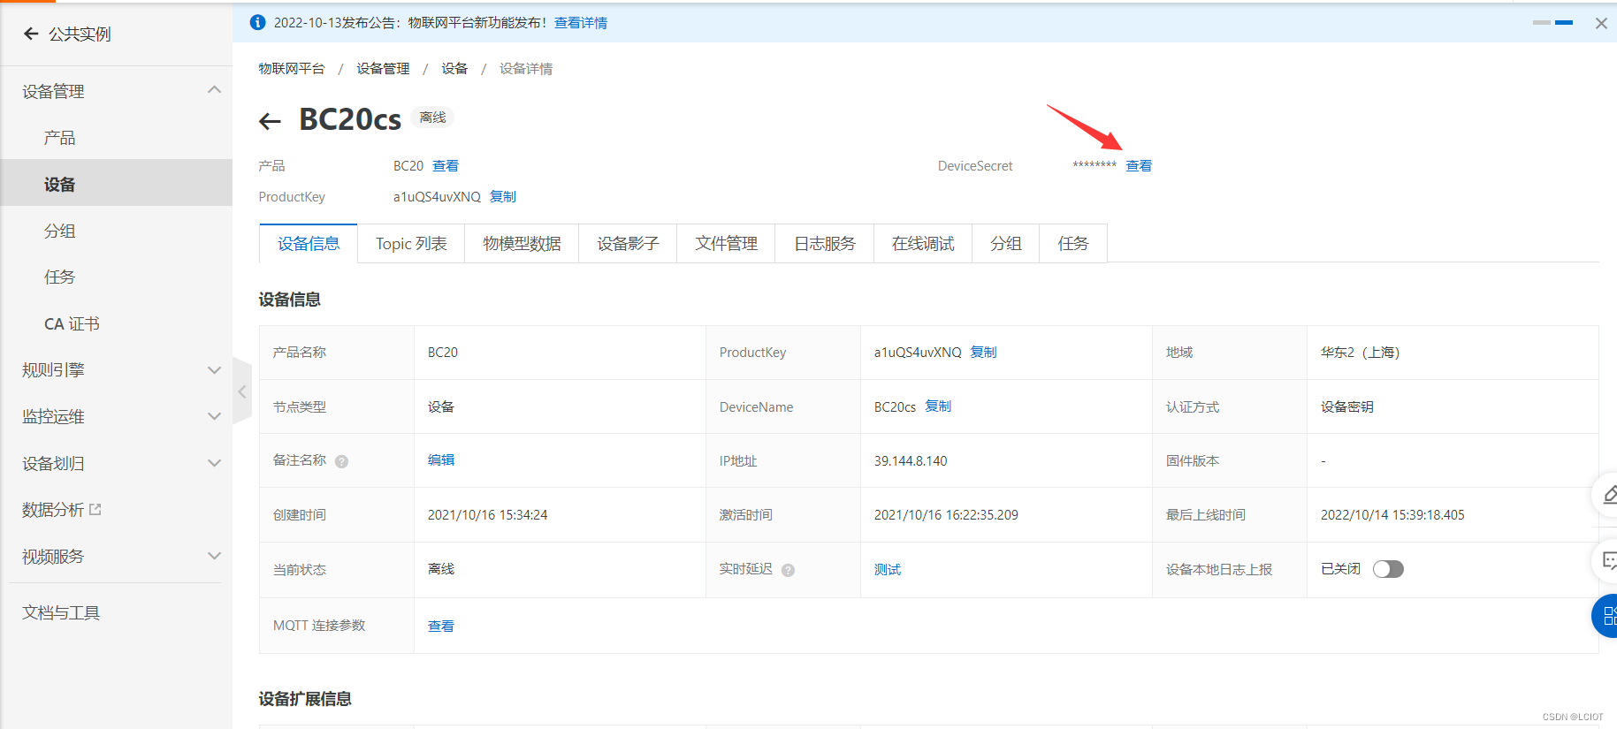This screenshot has height=729, width=1617.
Task: Expand the 视频服务 menu section
Action: click(214, 556)
